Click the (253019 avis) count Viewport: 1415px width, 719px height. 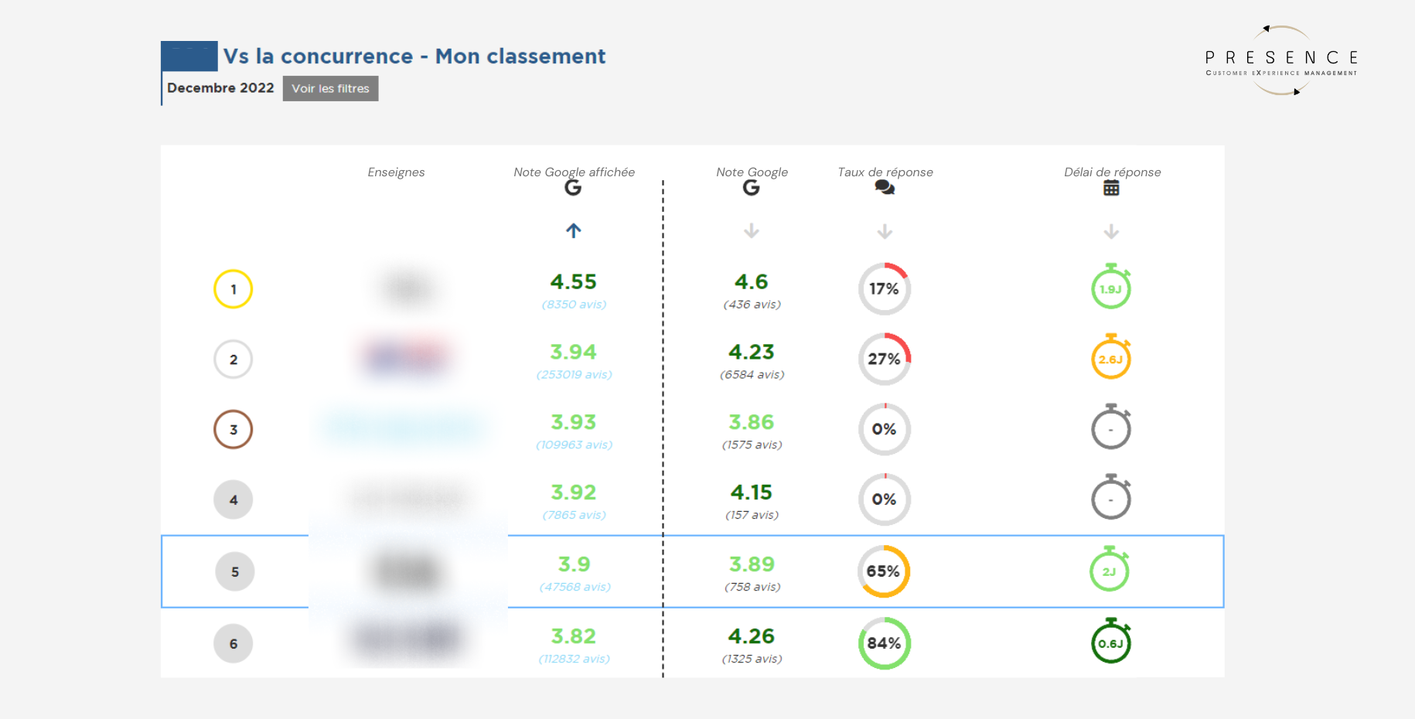coord(574,375)
